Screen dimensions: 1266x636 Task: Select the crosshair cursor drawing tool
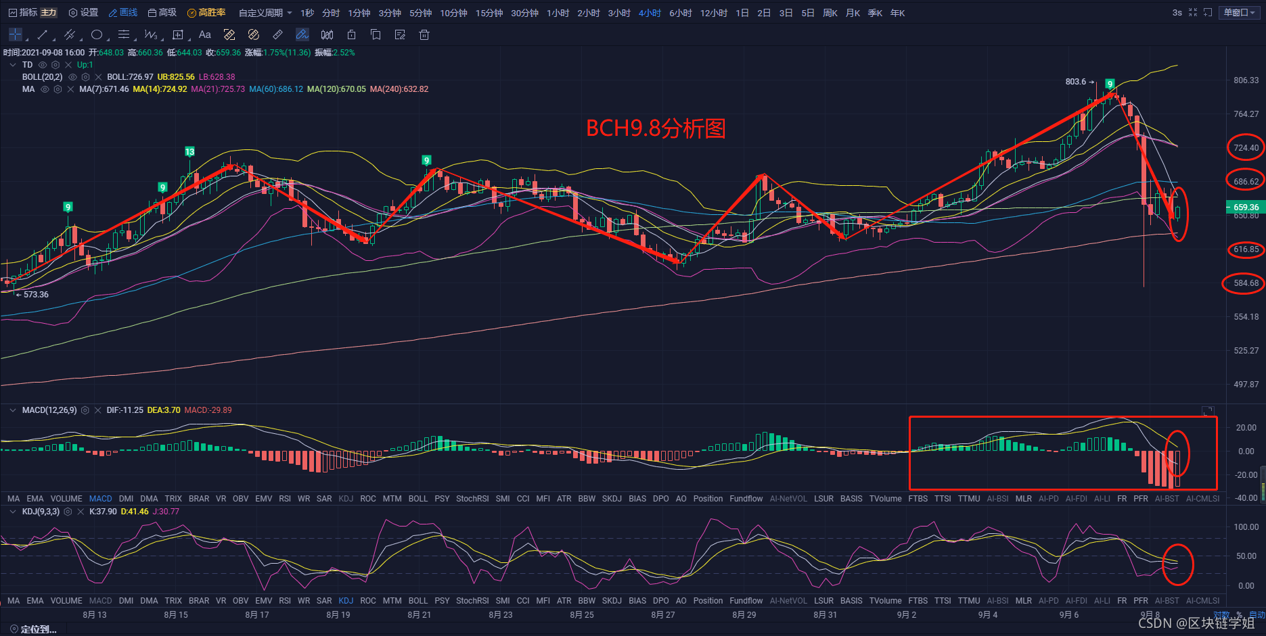(15, 34)
